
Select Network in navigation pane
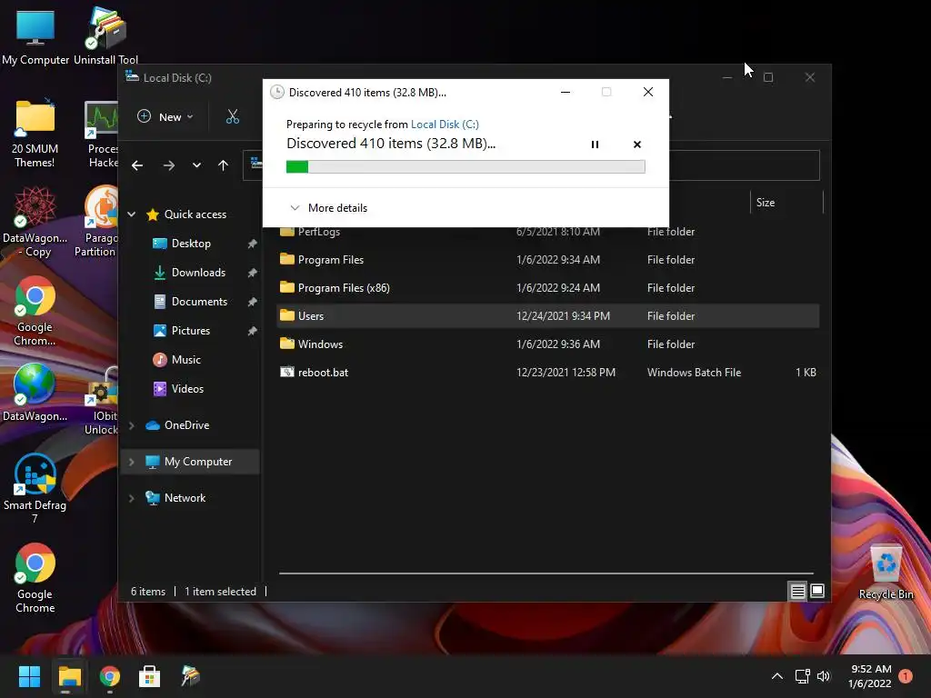point(185,498)
